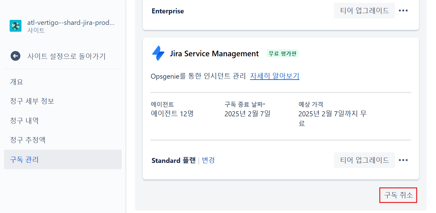This screenshot has height=213, width=436.
Task: Go back to site settings link
Action: [67, 56]
